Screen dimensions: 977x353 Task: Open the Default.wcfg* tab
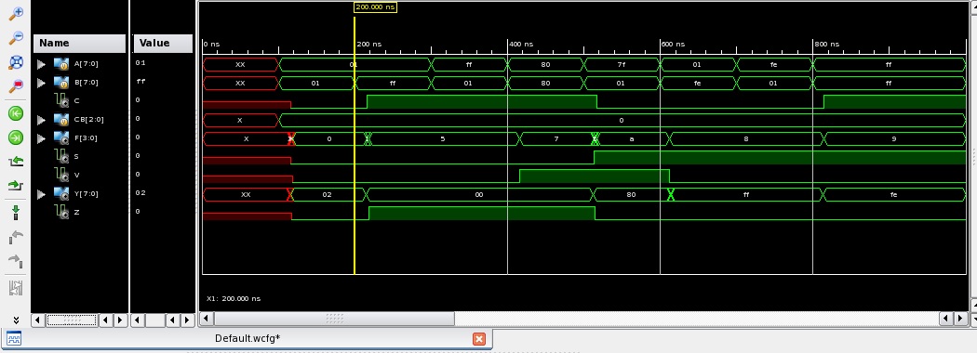(248, 339)
